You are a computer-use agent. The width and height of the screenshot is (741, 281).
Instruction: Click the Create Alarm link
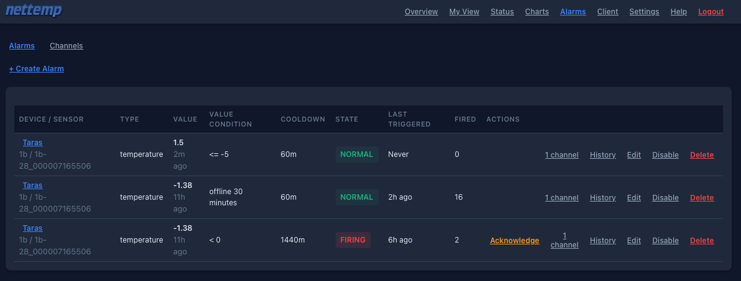(36, 69)
